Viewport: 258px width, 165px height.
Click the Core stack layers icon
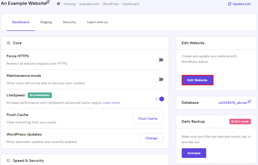point(9,43)
